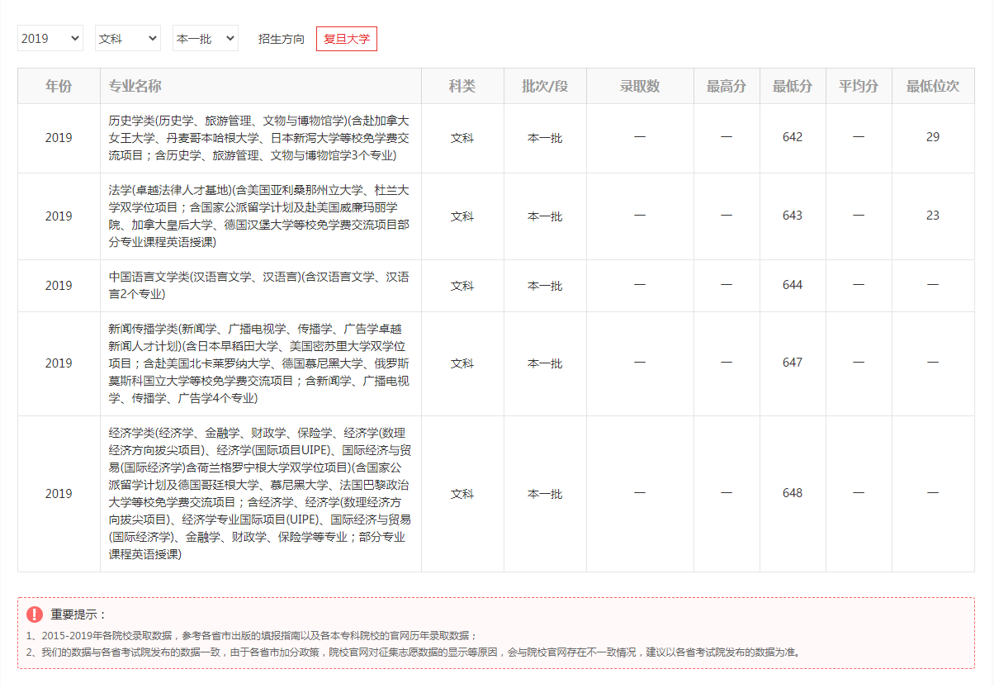Click the 科类 column header
The height and width of the screenshot is (688, 994).
[x=462, y=86]
